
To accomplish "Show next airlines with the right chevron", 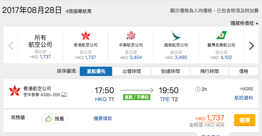I will coord(251,46).
